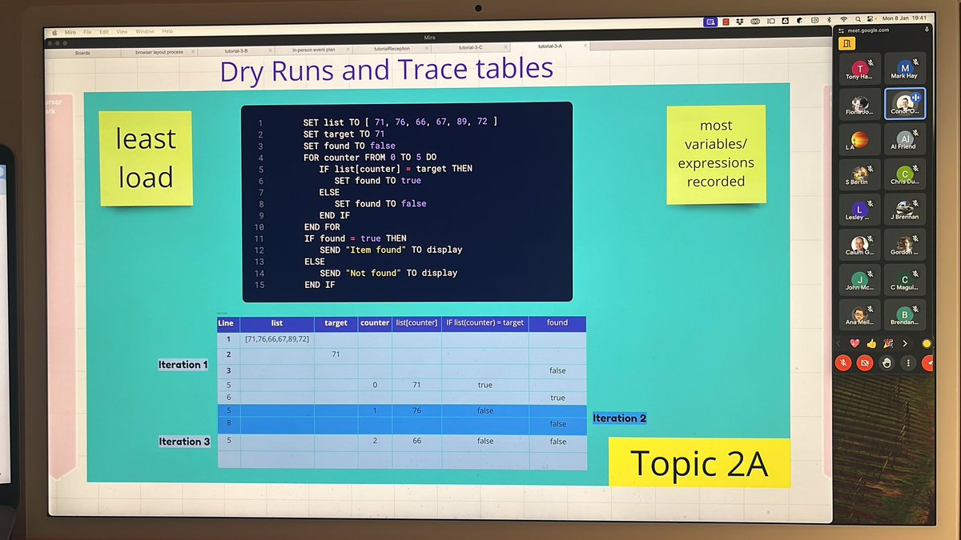Image resolution: width=961 pixels, height=540 pixels.
Task: Select 'most variables/ expressions recorded' sticky note
Action: [x=715, y=154]
